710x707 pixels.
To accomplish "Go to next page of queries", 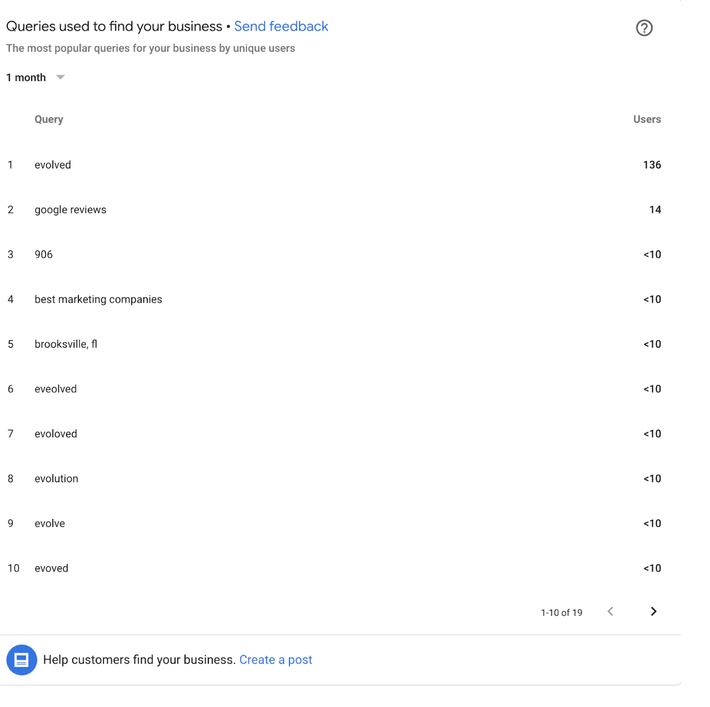I will click(x=653, y=612).
